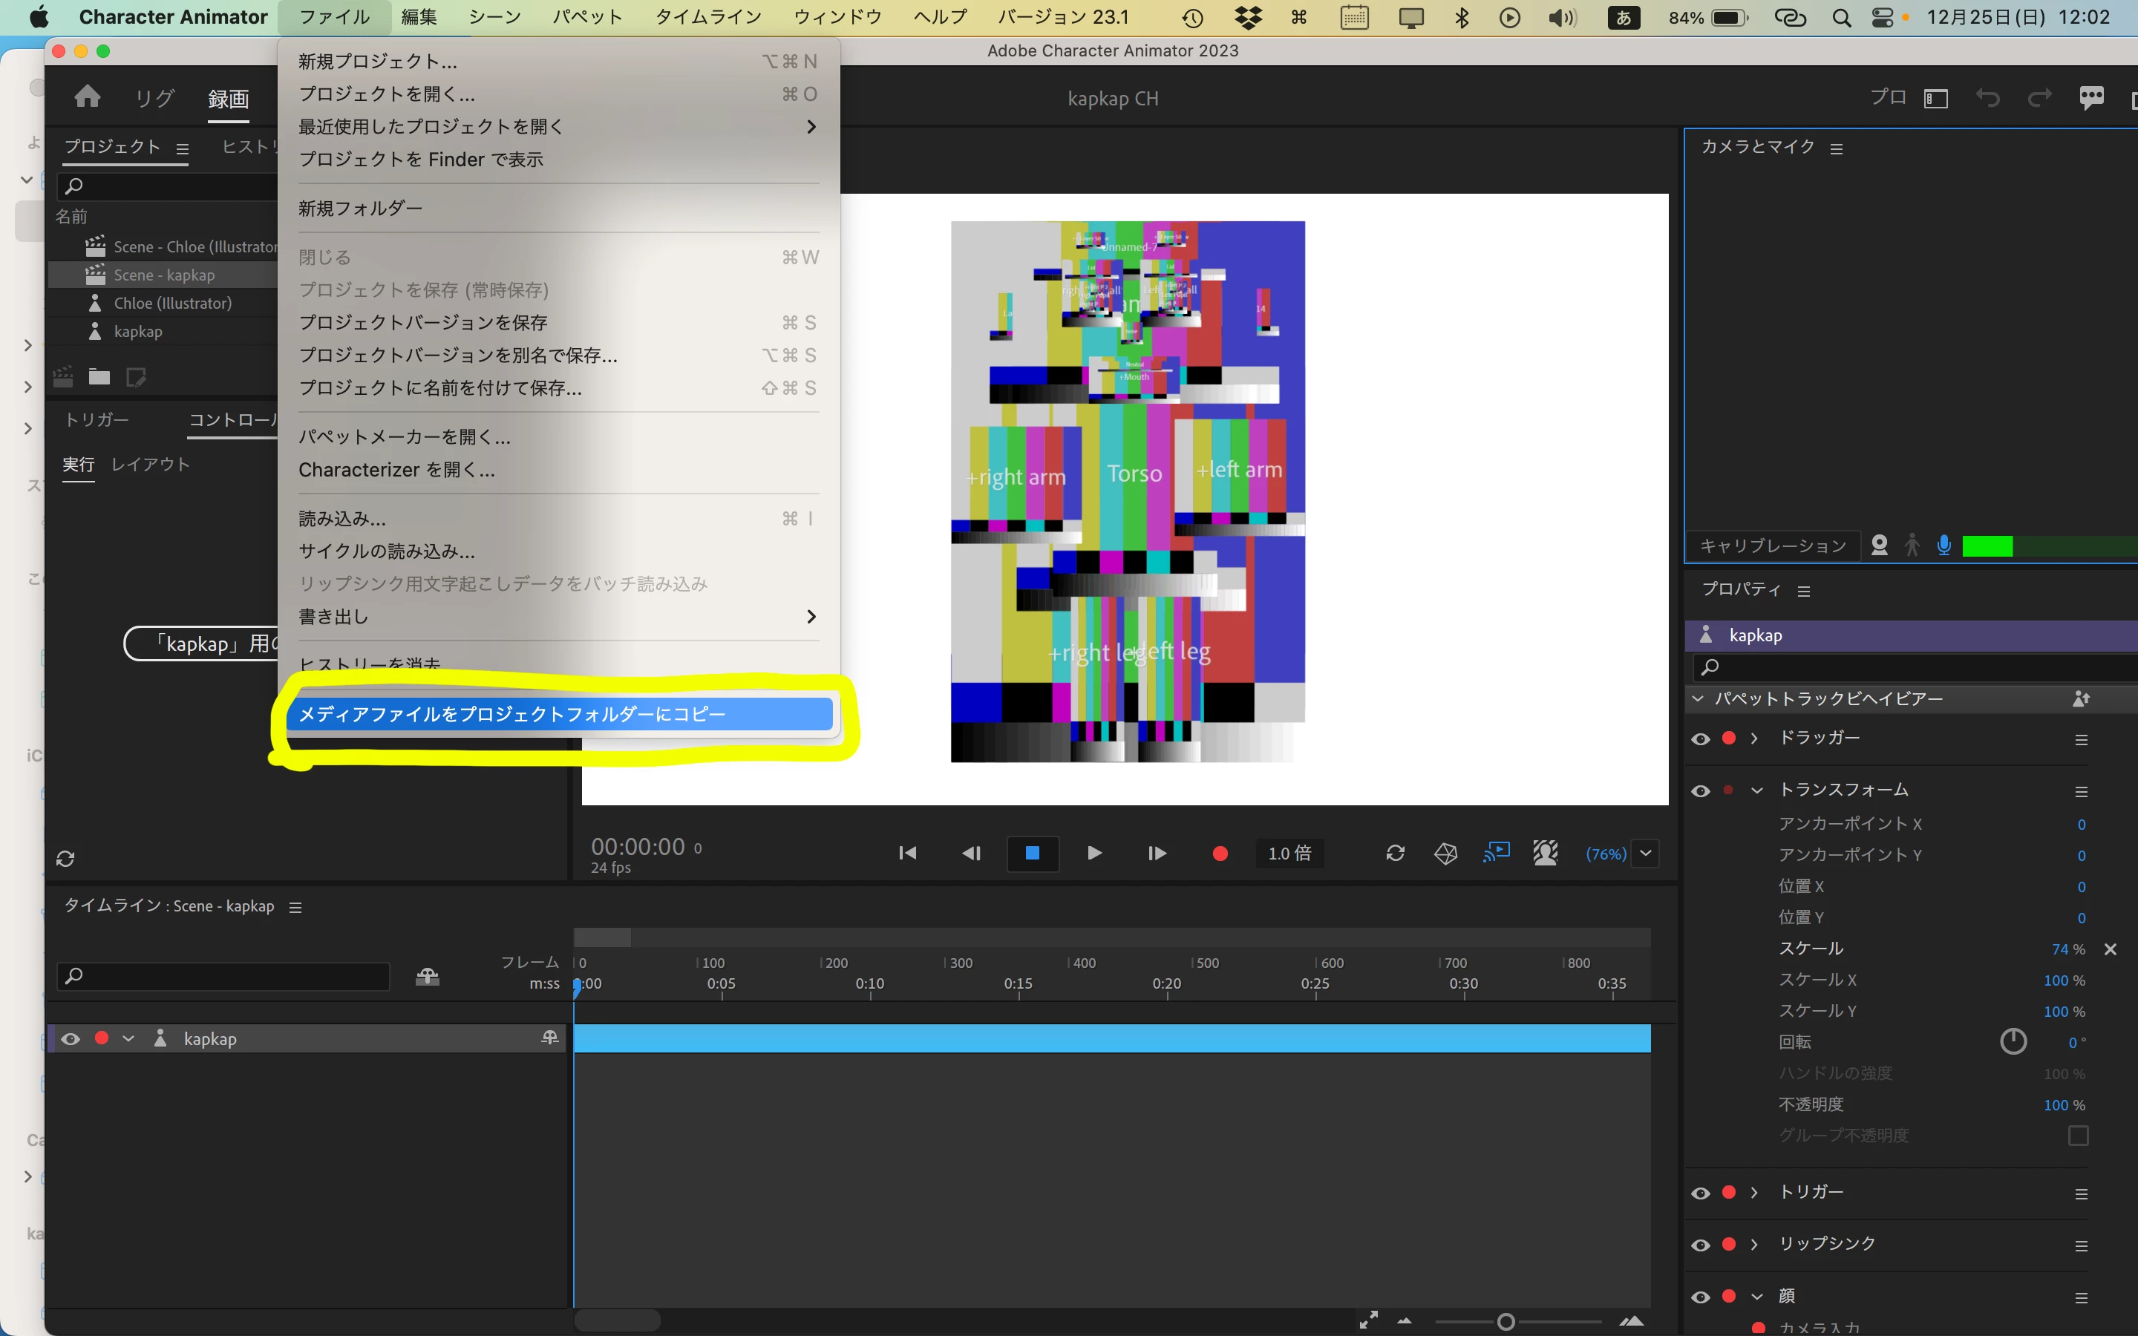The image size is (2138, 1336).
Task: Hide the kapkap track with the eye icon
Action: tap(71, 1039)
